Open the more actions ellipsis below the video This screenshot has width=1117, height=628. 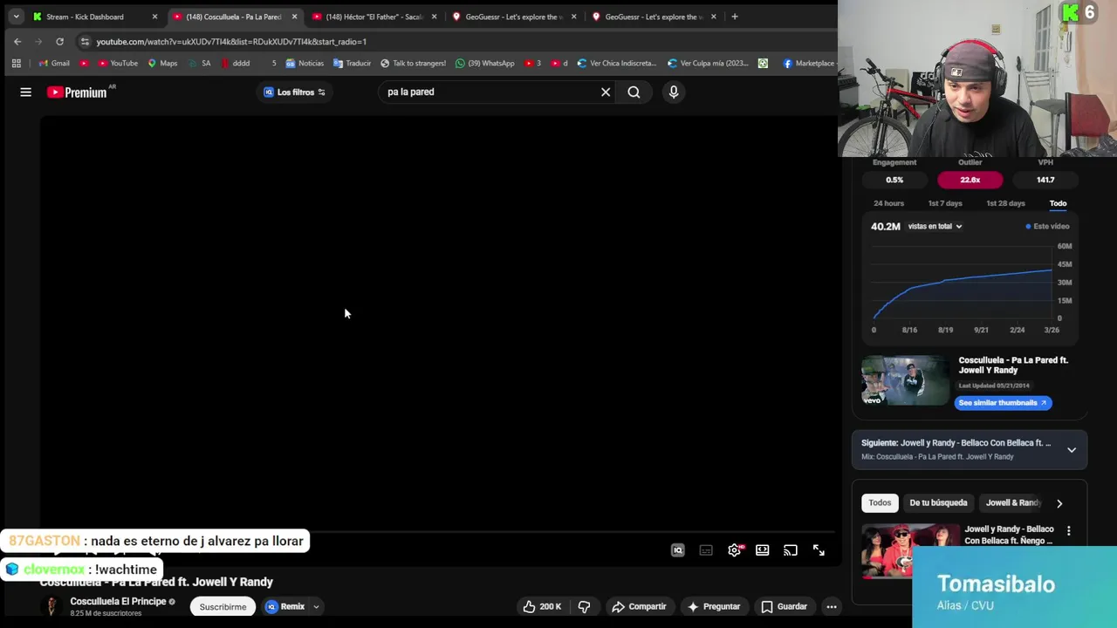click(x=832, y=606)
